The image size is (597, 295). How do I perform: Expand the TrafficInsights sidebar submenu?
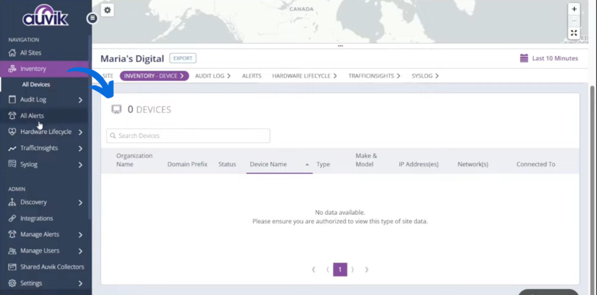point(80,148)
